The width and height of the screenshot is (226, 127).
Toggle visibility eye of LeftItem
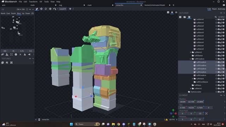[224, 85]
